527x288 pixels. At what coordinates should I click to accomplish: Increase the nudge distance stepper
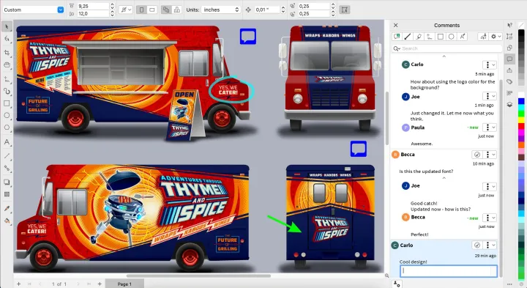pyautogui.click(x=283, y=8)
